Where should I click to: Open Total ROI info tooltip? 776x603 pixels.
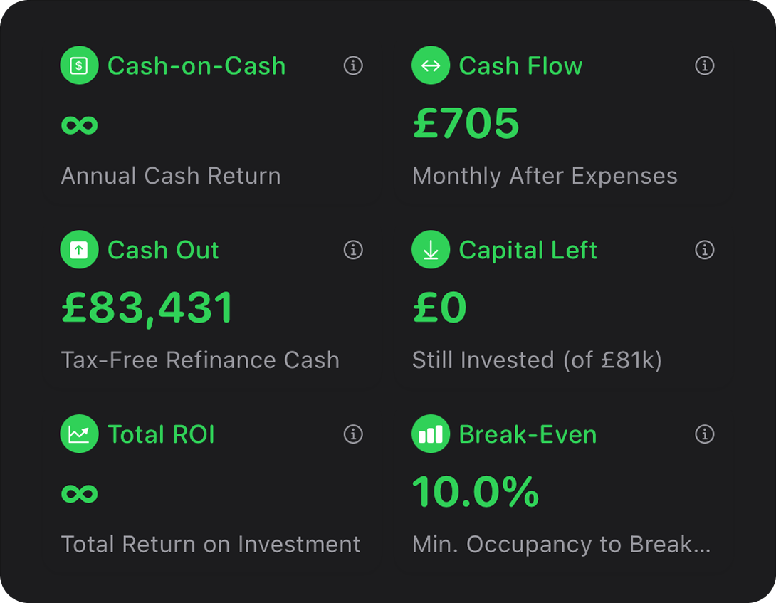pos(353,434)
